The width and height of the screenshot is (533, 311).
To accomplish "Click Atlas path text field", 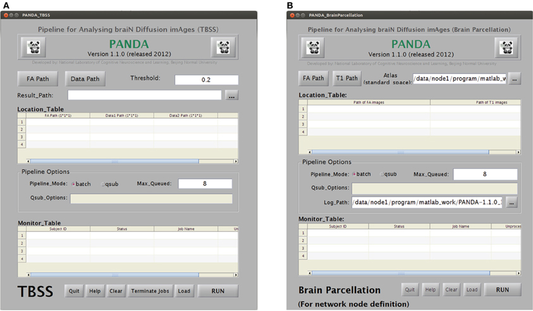I will tap(460, 78).
